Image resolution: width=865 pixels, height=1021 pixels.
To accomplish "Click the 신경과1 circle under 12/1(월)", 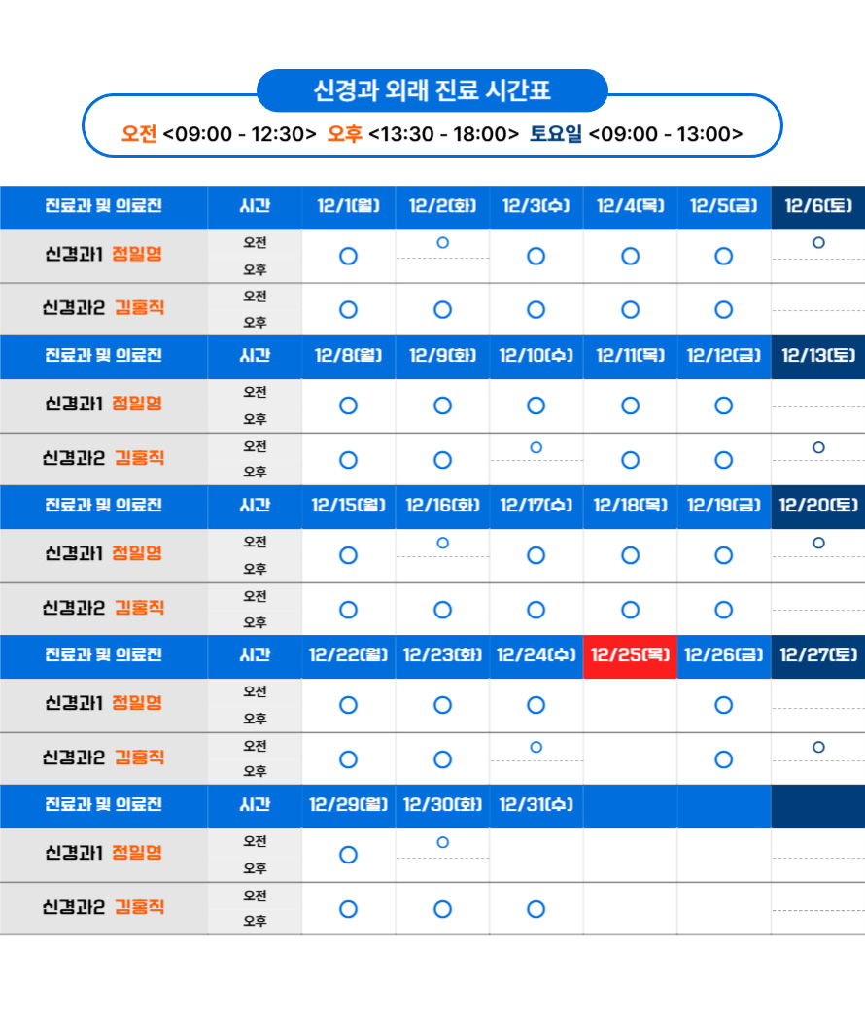I will (x=348, y=257).
